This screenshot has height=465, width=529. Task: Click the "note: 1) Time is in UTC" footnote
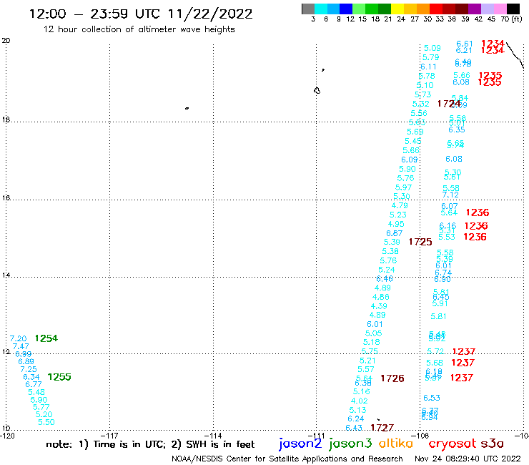(x=106, y=444)
